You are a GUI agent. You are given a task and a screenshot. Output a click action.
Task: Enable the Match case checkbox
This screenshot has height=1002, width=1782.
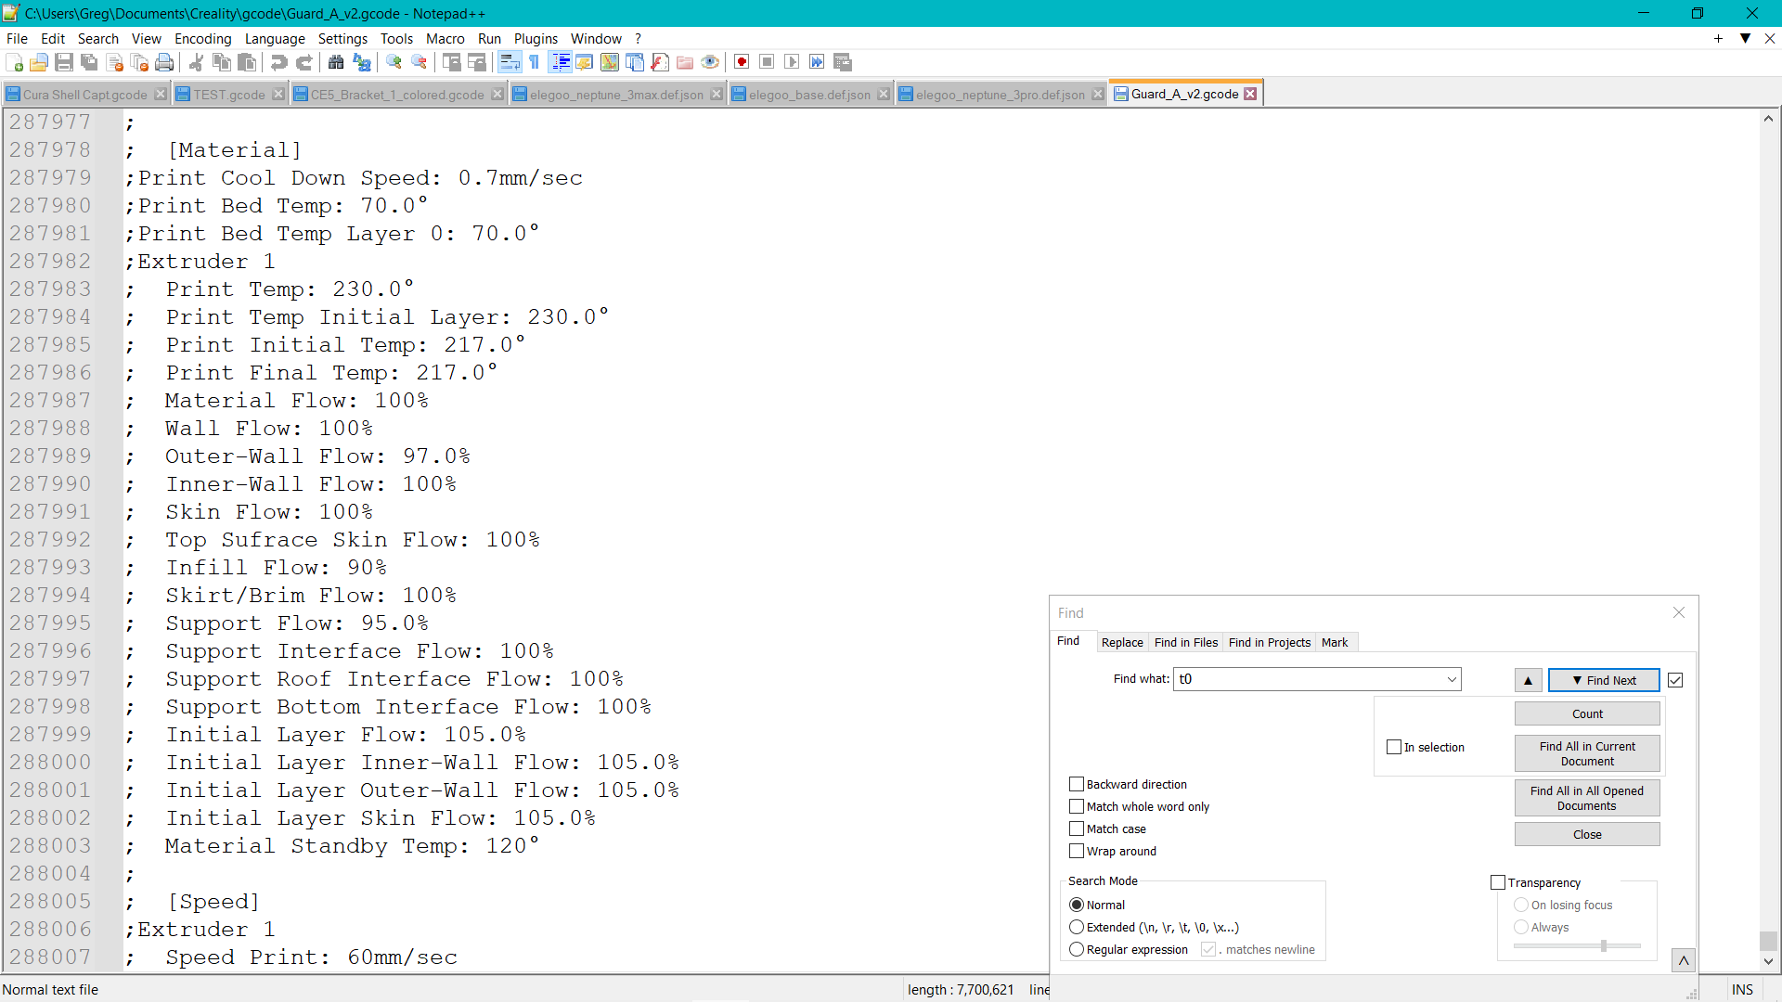click(1077, 829)
